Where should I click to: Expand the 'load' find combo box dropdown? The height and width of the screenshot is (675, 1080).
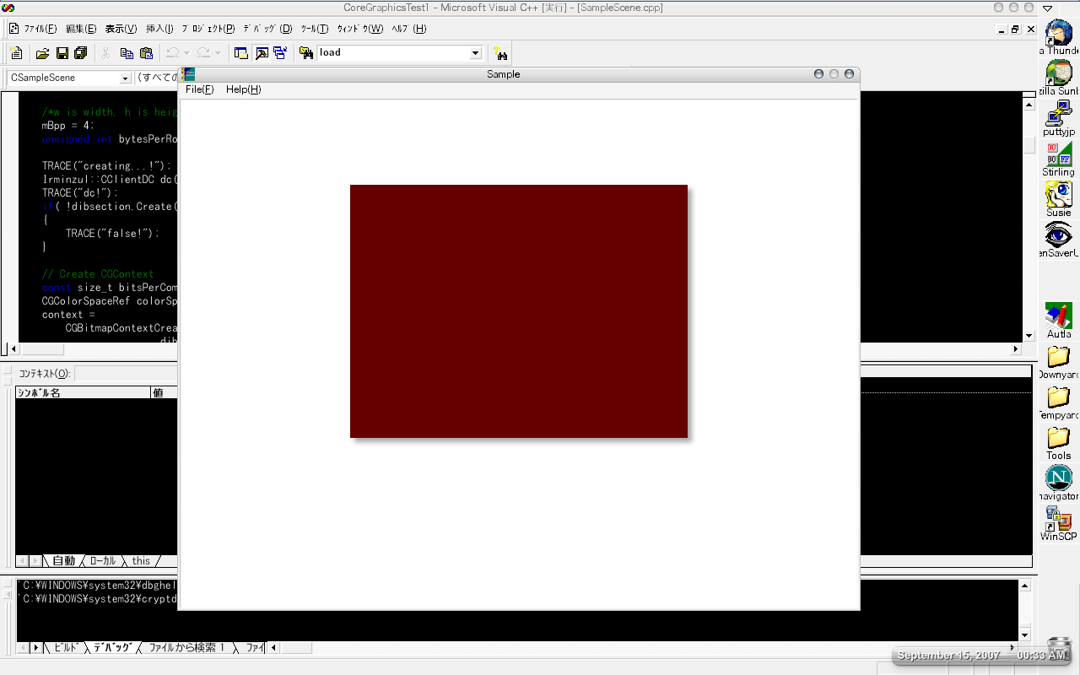[475, 53]
